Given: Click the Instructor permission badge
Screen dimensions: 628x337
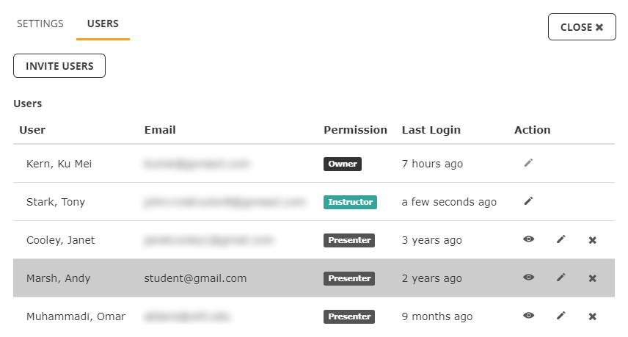Looking at the screenshot, I should pyautogui.click(x=350, y=202).
